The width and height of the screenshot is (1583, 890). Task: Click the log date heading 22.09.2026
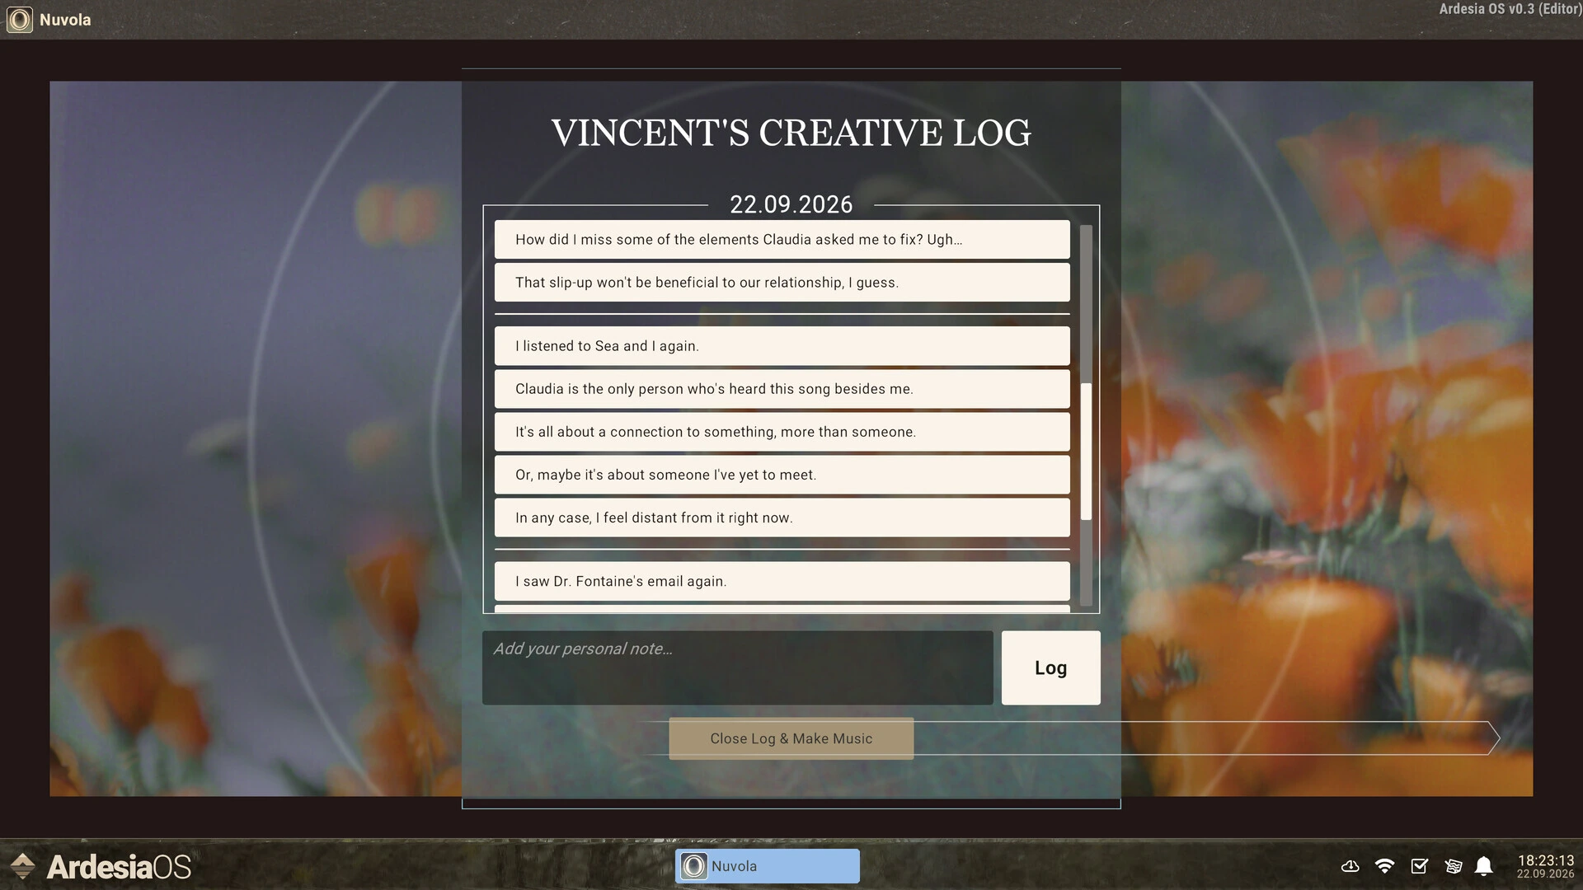tap(791, 204)
